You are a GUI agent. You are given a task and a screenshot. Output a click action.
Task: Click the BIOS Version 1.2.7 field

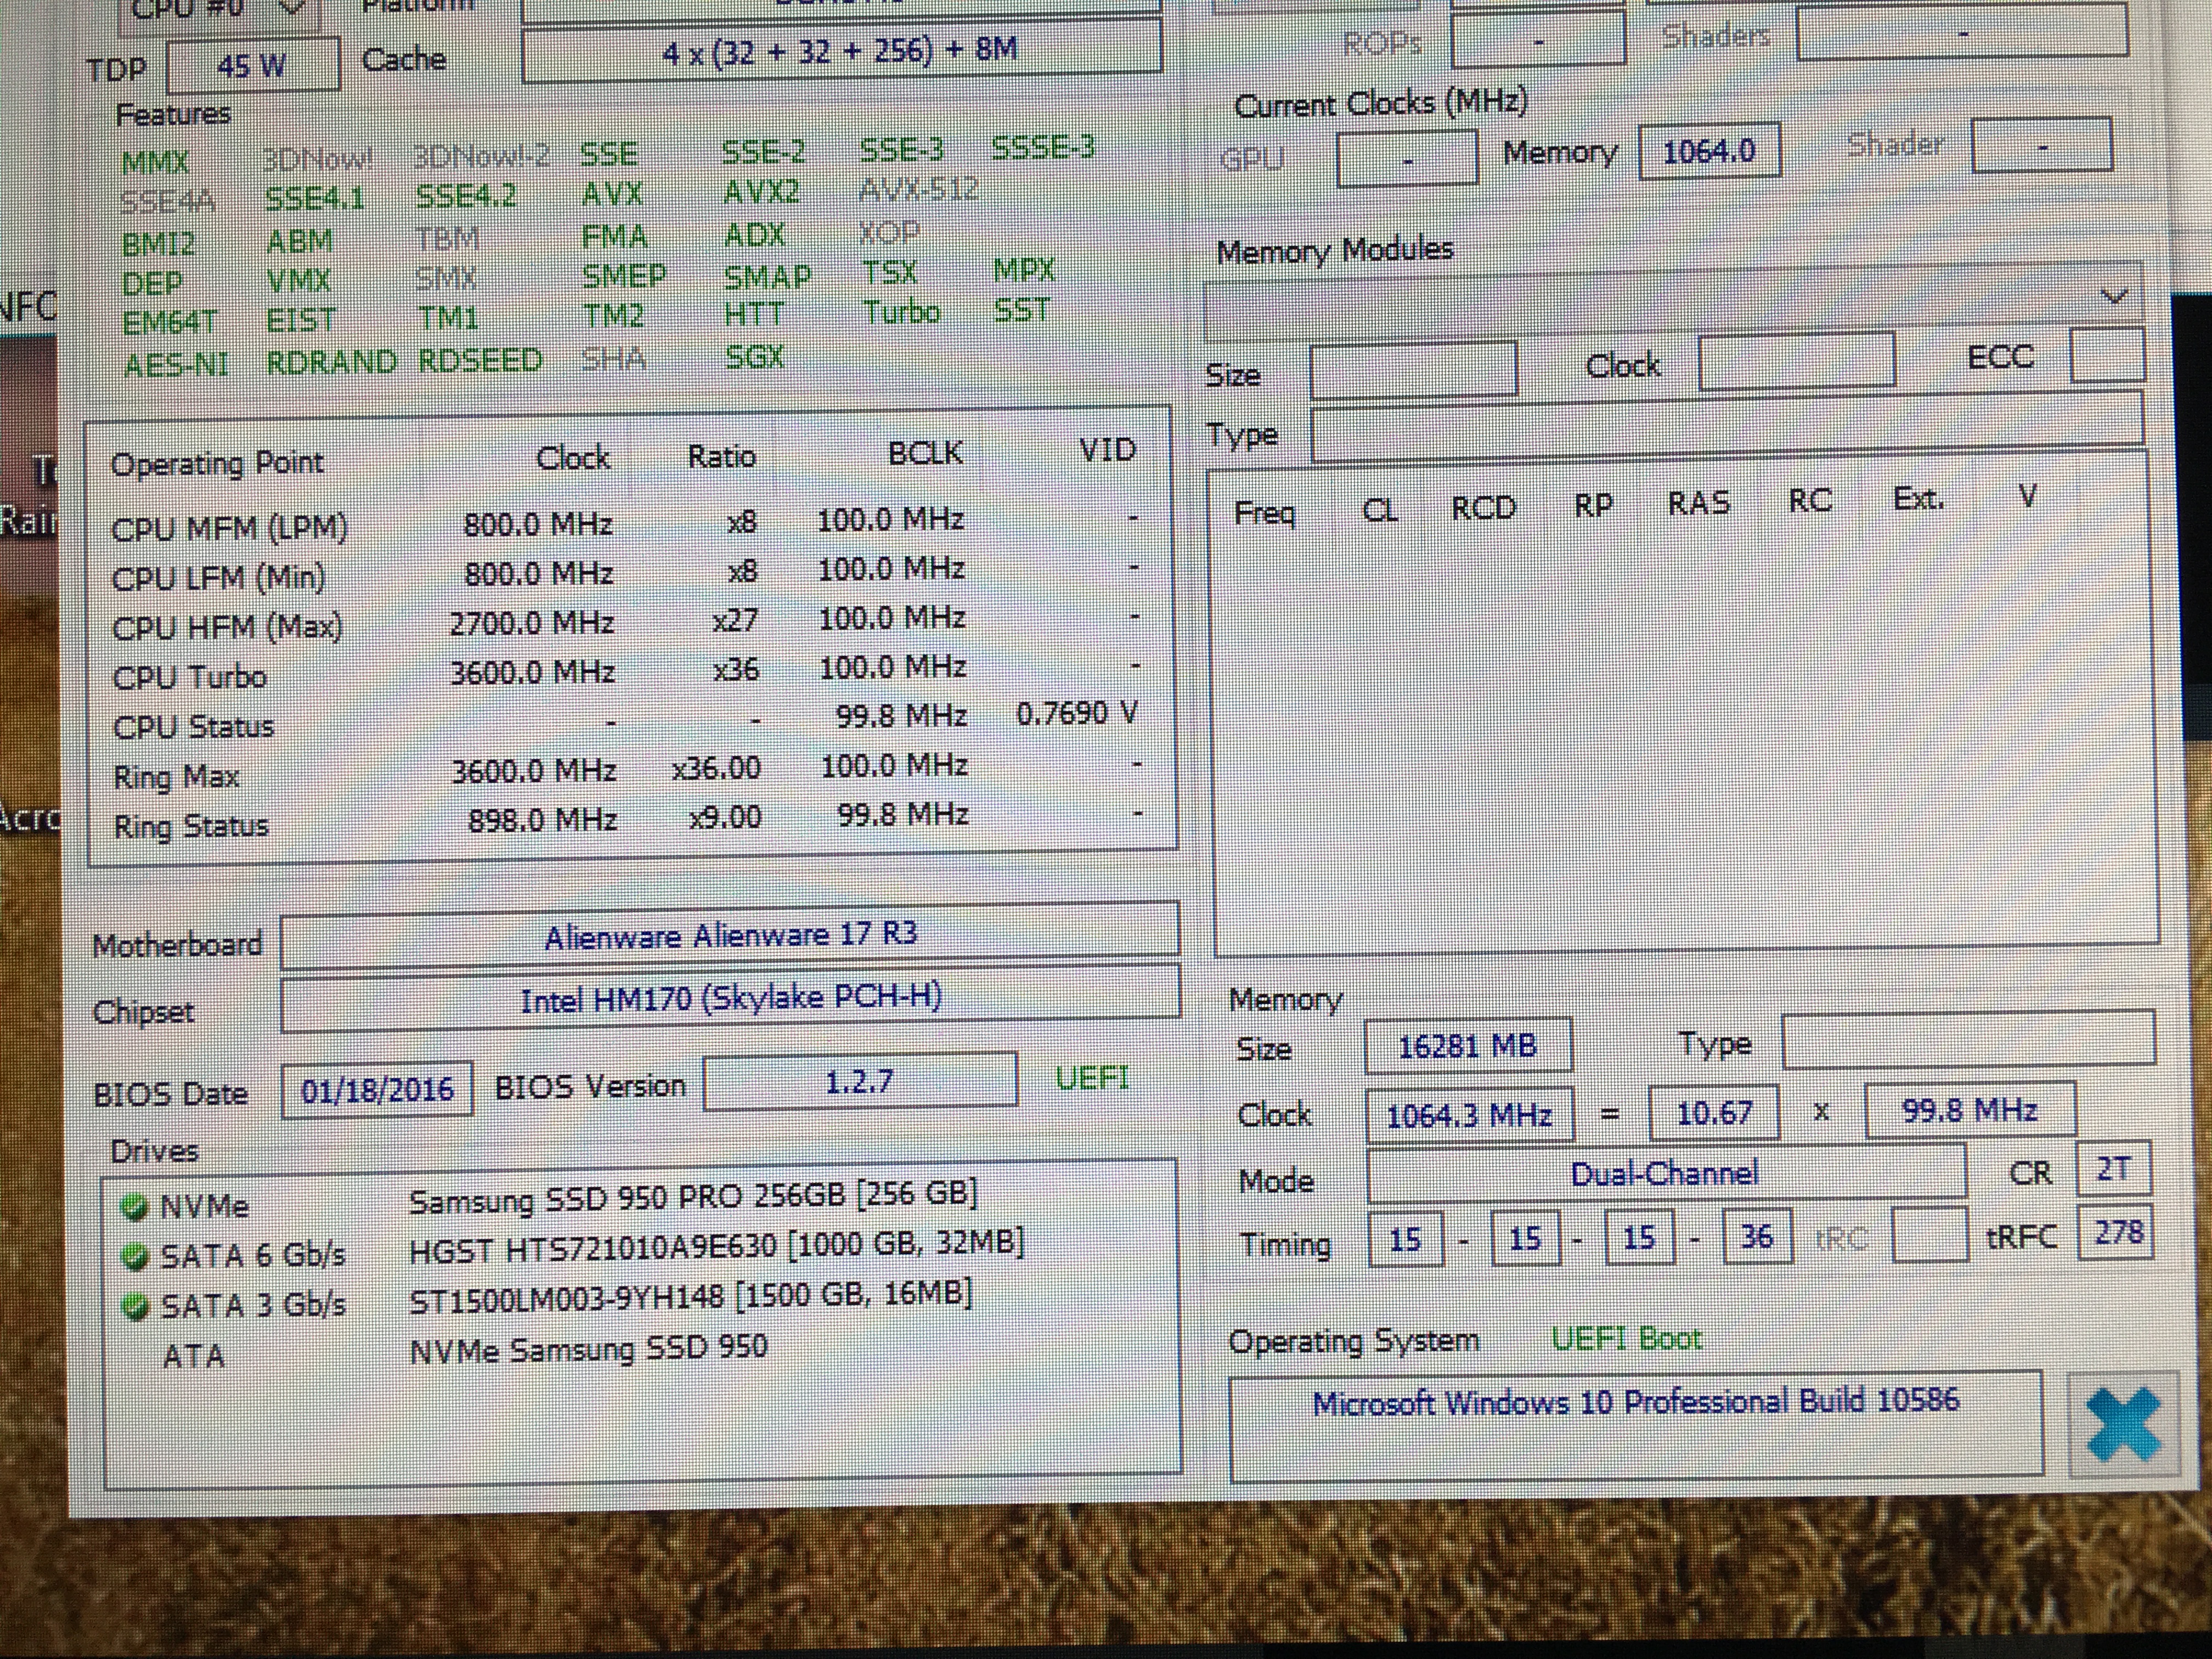pyautogui.click(x=860, y=1082)
